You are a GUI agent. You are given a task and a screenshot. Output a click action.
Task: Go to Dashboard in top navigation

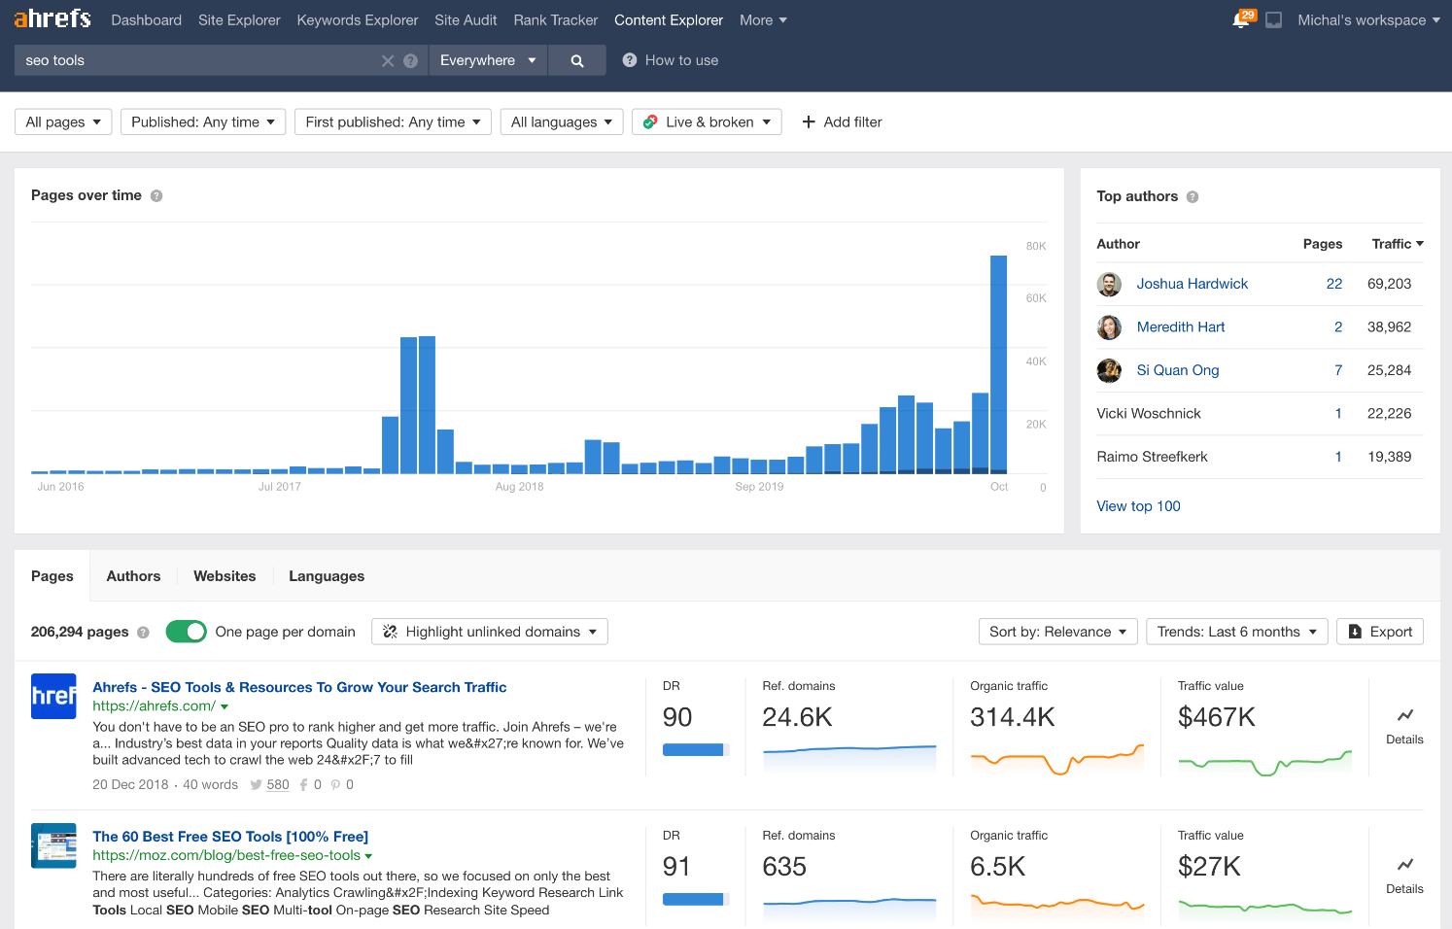click(146, 19)
